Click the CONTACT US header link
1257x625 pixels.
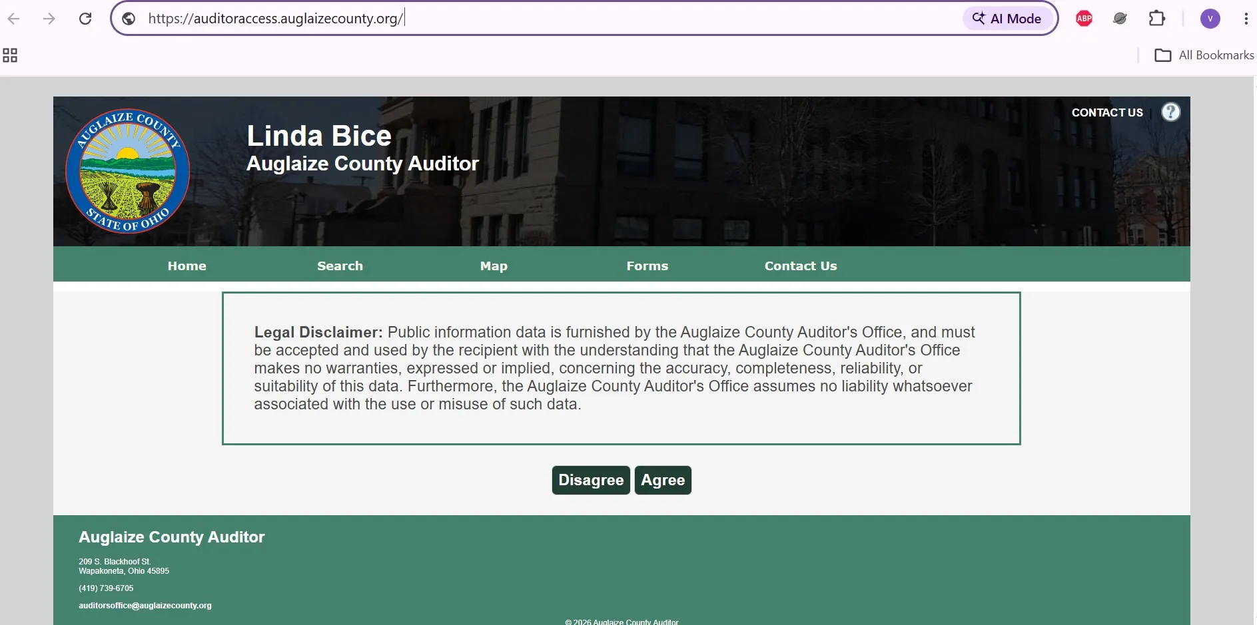coord(1107,112)
